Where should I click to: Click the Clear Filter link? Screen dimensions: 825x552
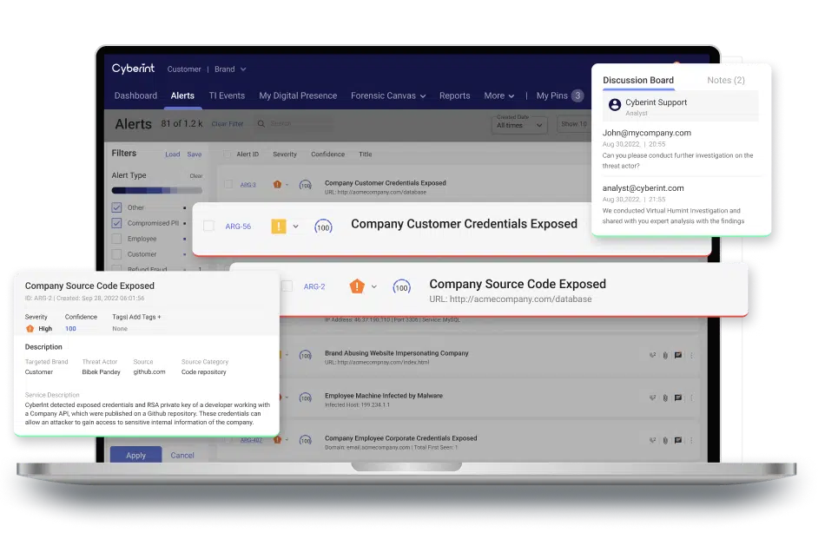228,124
